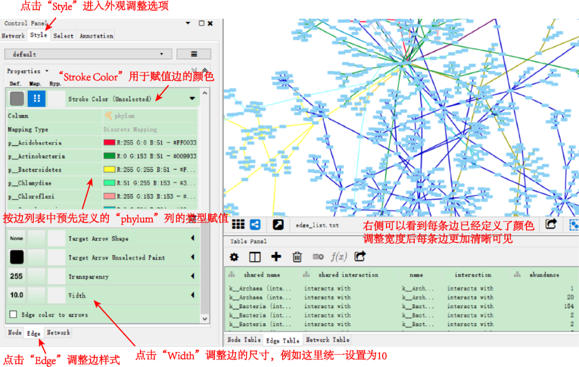
Task: Sort by abundance column header
Action: pyautogui.click(x=544, y=275)
